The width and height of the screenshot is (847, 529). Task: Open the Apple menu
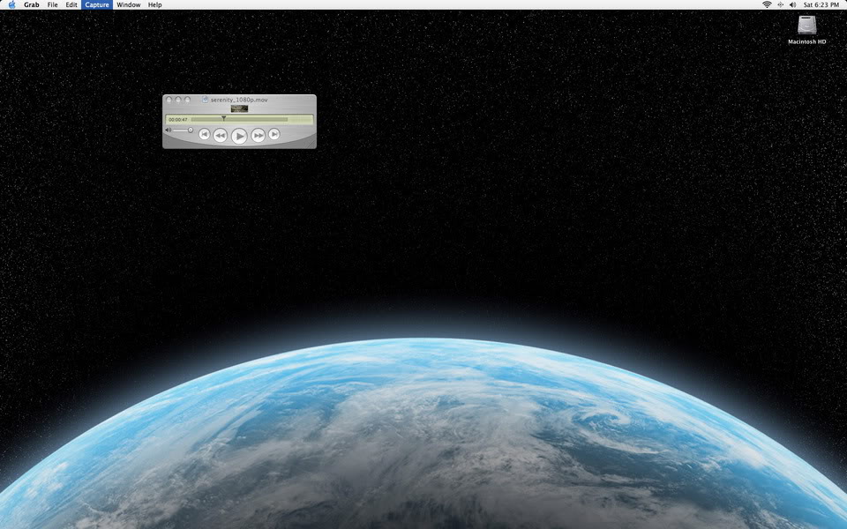click(x=11, y=5)
